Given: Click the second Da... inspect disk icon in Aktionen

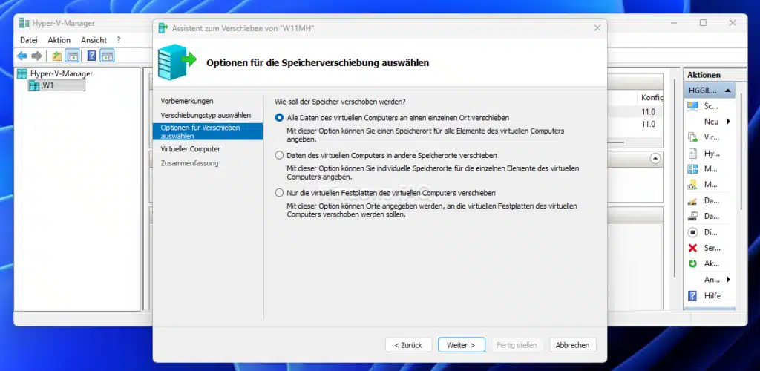Looking at the screenshot, I should [x=692, y=216].
